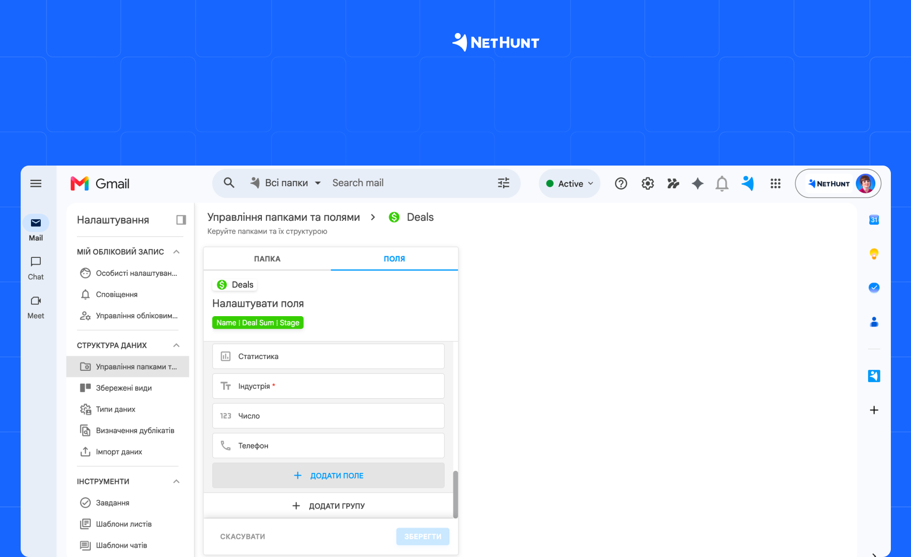Switch to the ПОЛЯ tab
Screen dimensions: 911x557
tap(394, 259)
